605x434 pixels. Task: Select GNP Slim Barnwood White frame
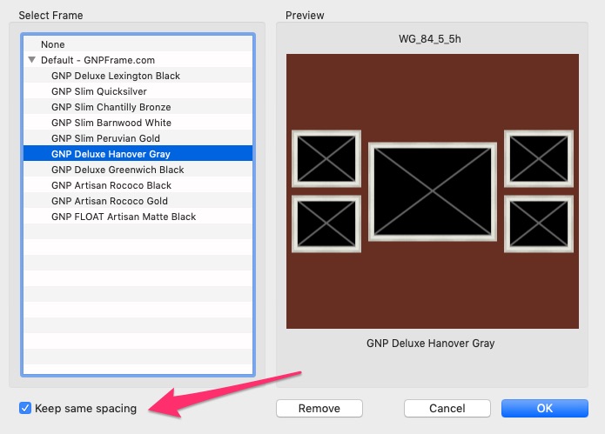coord(111,123)
